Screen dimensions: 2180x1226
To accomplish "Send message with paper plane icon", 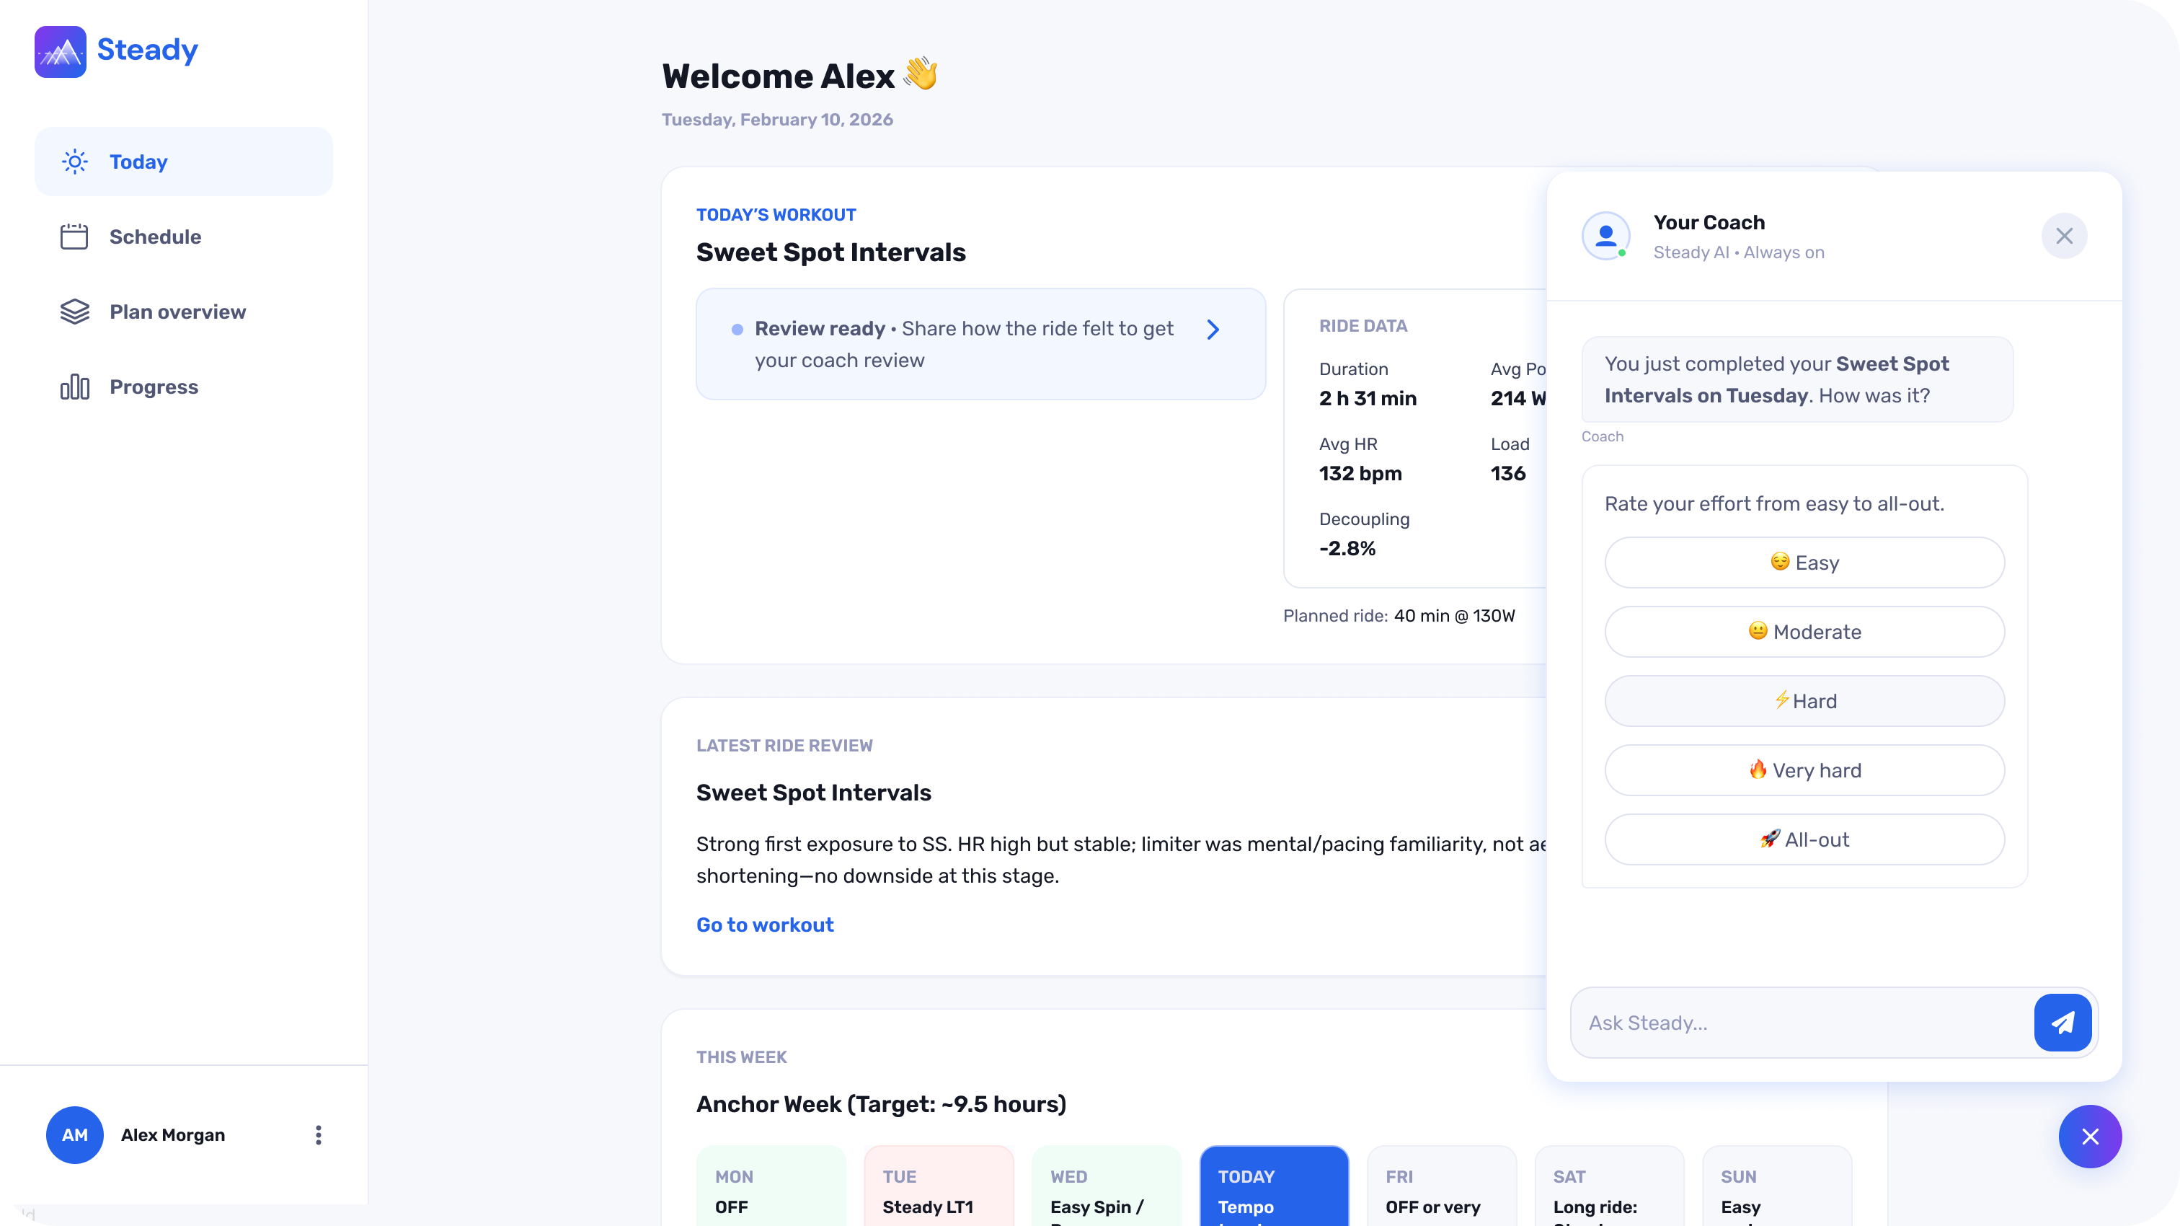I will tap(2062, 1023).
